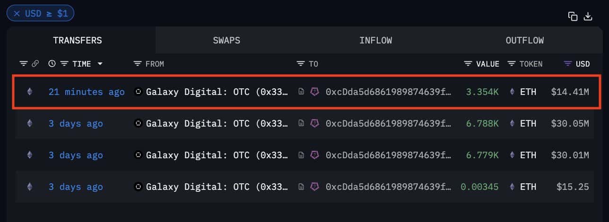This screenshot has width=609, height=222.
Task: Remove the USD ≥ $1 filter chip
Action: tap(17, 14)
